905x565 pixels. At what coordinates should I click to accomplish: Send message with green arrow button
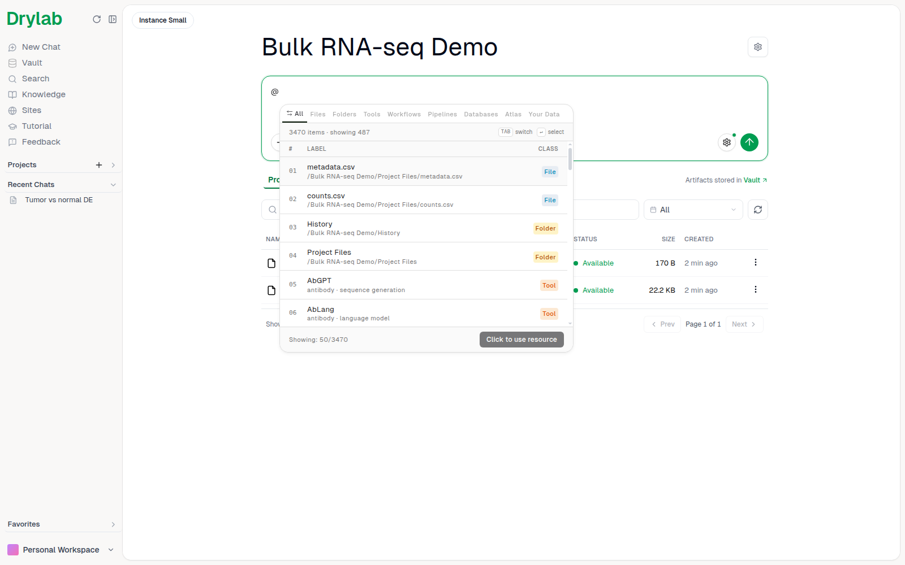(749, 142)
